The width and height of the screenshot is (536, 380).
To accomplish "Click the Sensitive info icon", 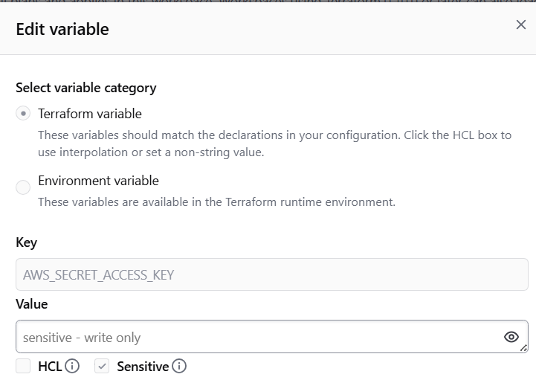I will click(179, 366).
